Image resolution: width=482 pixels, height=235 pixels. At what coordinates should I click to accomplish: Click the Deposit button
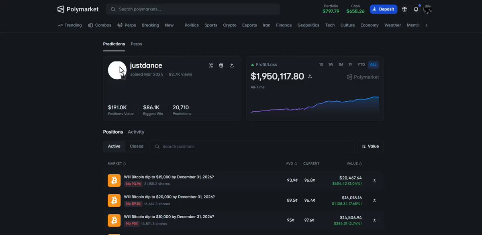(384, 9)
